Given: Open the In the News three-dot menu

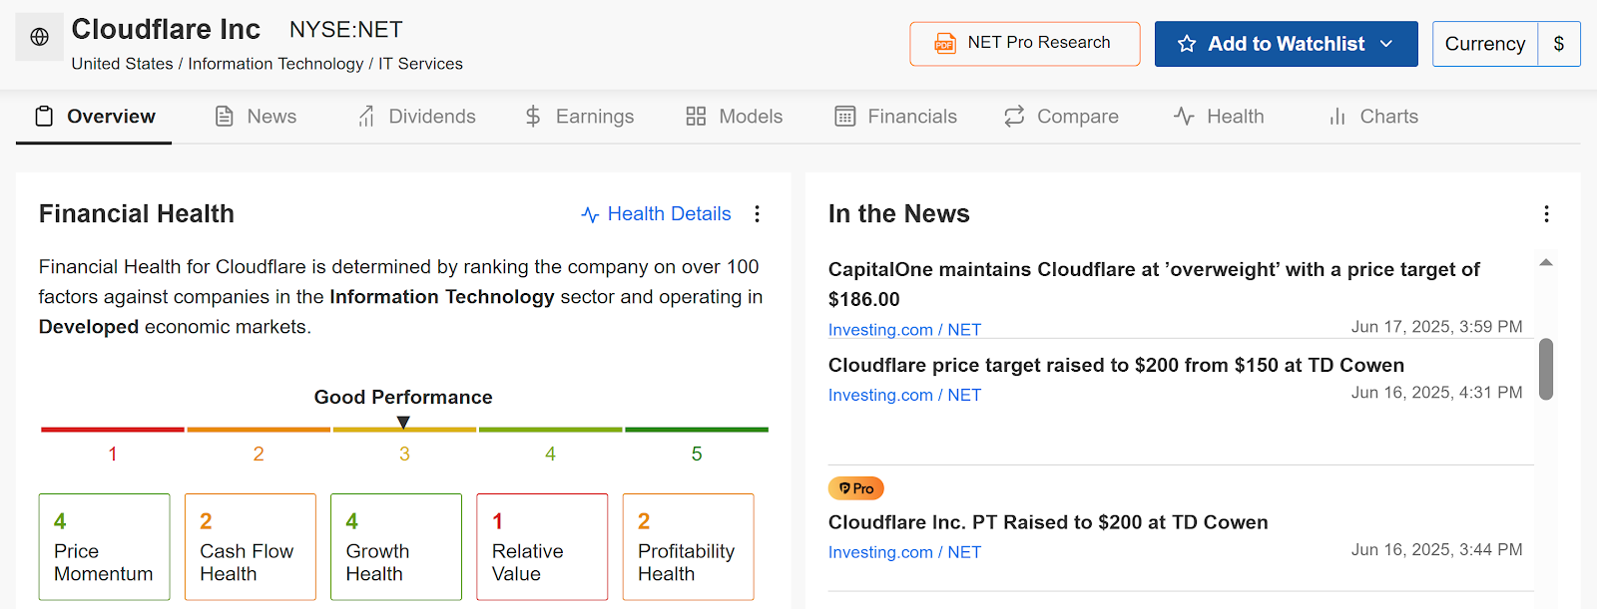Looking at the screenshot, I should [x=1546, y=214].
